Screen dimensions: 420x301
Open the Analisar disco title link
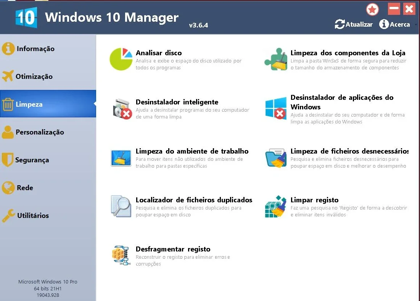pyautogui.click(x=159, y=53)
